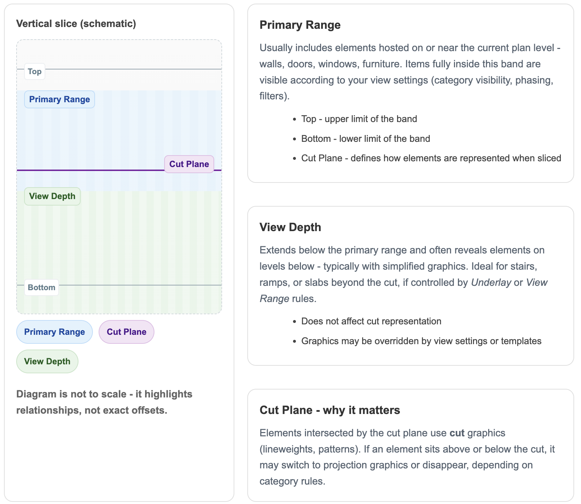Click the italic word "Underlay" in View Depth text

[491, 283]
